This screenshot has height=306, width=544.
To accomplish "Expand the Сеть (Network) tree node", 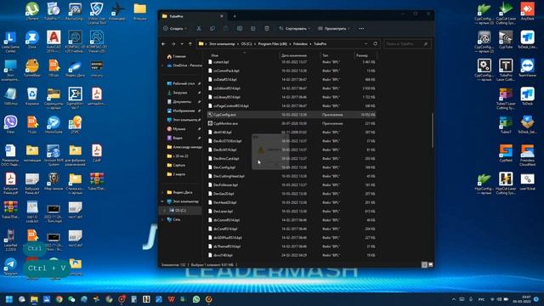I will [x=162, y=219].
